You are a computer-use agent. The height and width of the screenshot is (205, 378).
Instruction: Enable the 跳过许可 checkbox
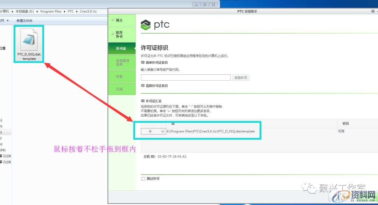(143, 178)
